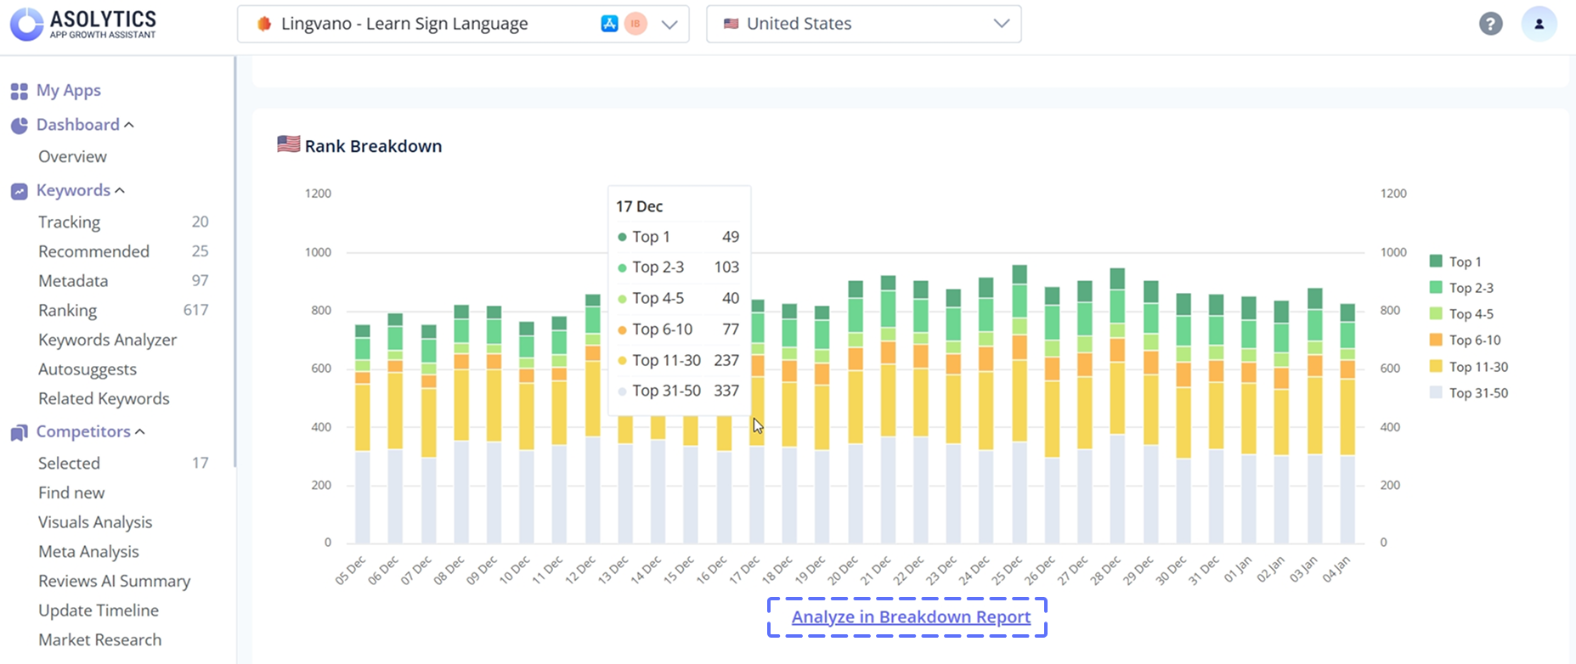Click the App Store icon in app selector
Screen dimensions: 1576x664
coord(609,24)
